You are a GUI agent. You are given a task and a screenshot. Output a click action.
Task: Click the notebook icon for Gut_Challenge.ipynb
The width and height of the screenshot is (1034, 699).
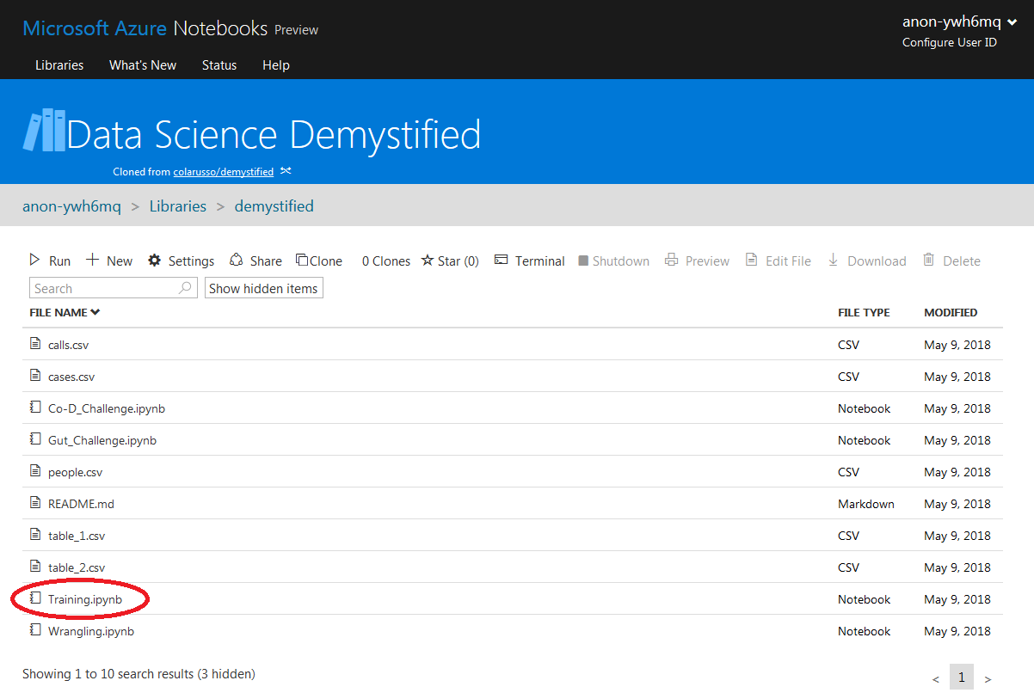(35, 439)
